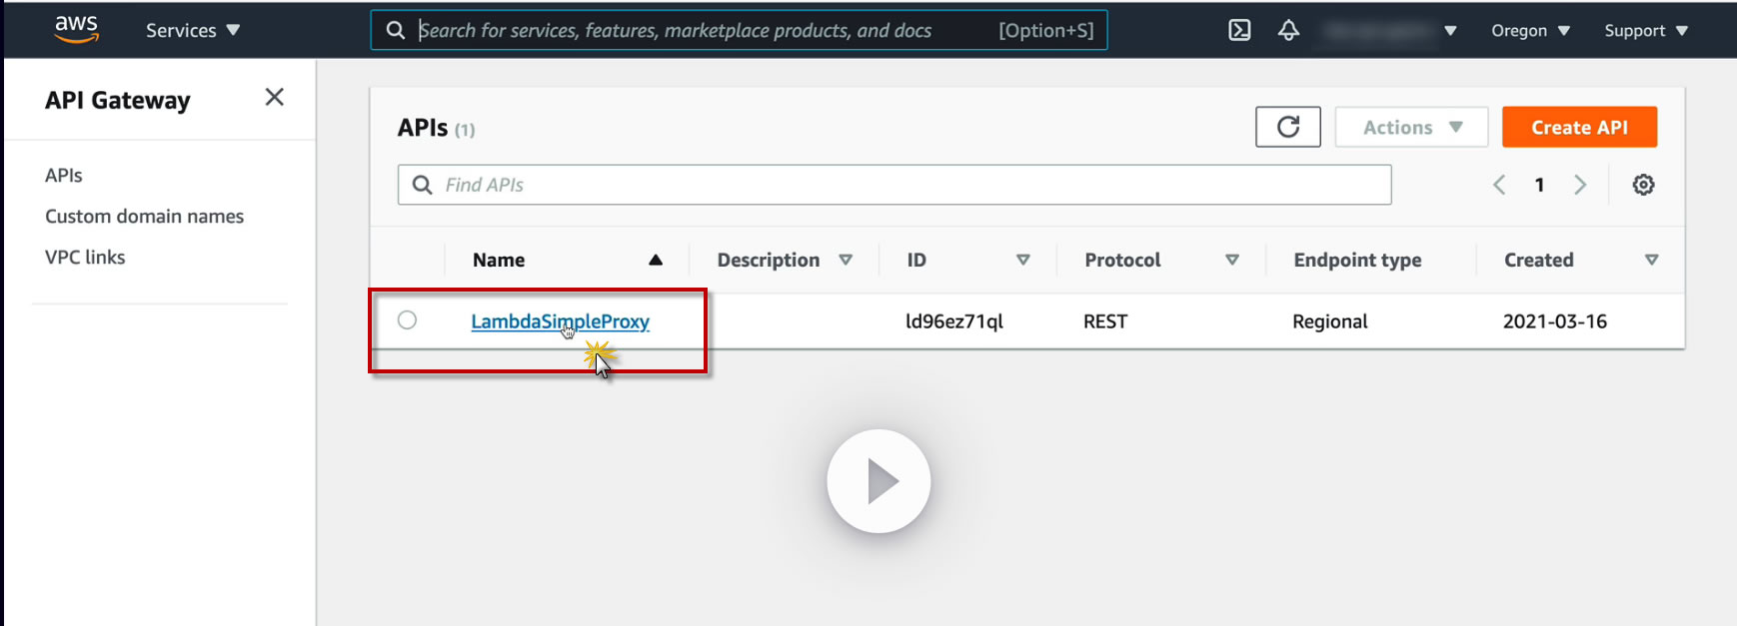Click the magnifier icon in Find APIs
This screenshot has height=626, width=1737.
[x=423, y=185]
